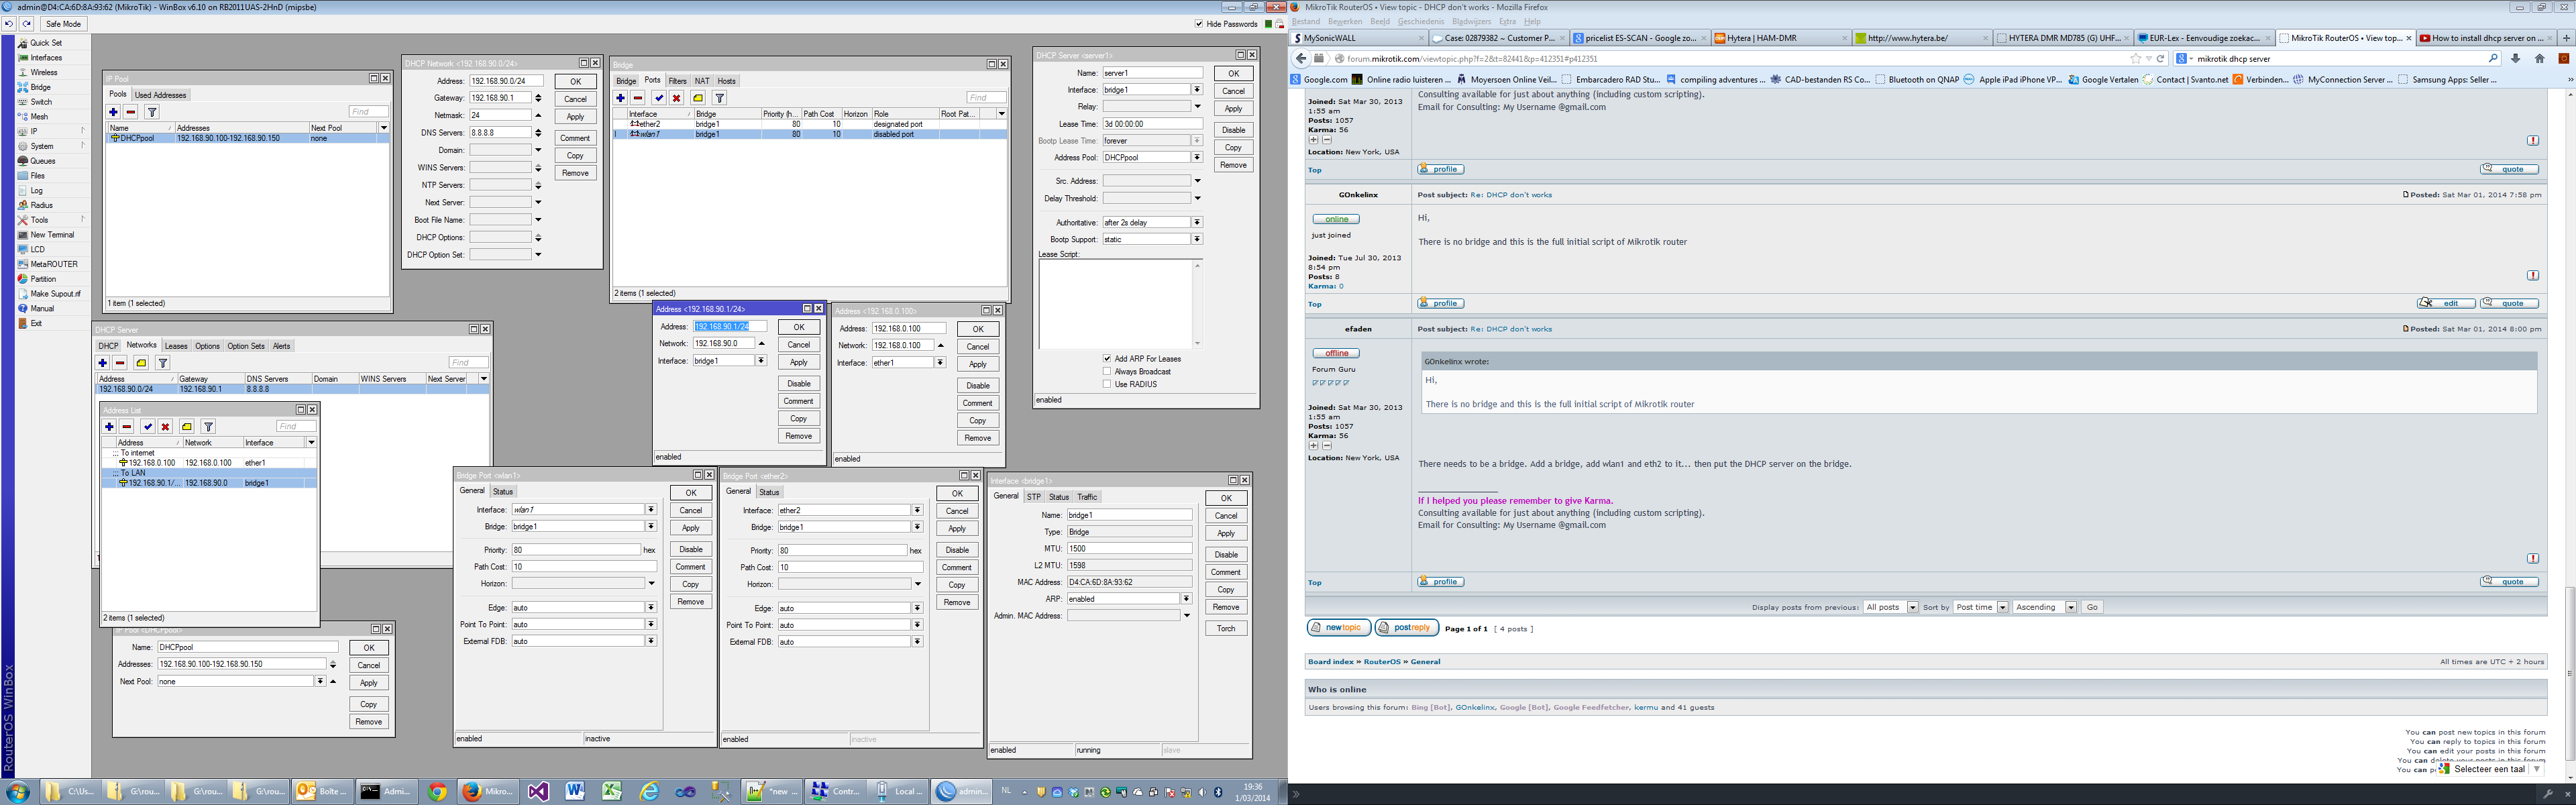Screen dimensions: 2576x805
Task: Click the Firefox home icon
Action: [2539, 59]
